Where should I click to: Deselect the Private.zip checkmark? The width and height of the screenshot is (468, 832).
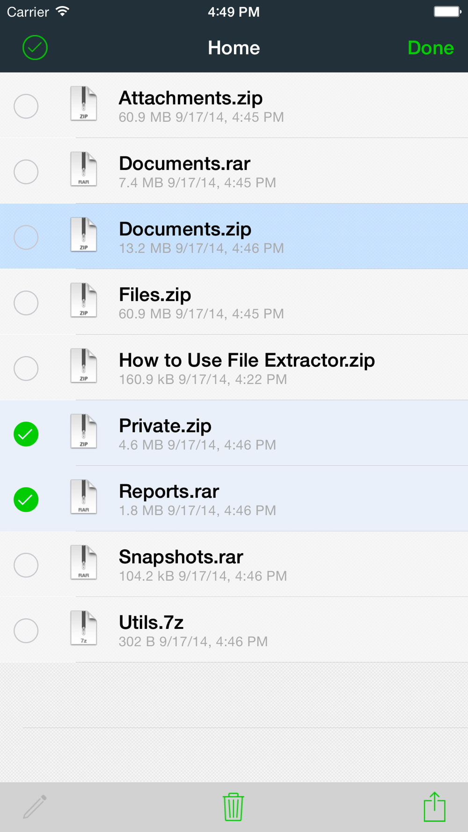26,434
